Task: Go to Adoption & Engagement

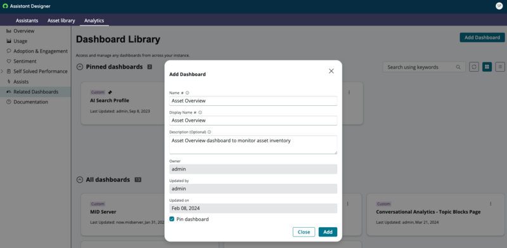Action: 41,51
